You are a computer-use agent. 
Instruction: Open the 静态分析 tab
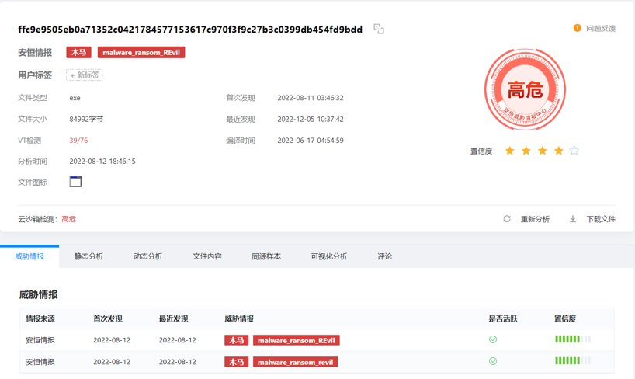point(88,256)
